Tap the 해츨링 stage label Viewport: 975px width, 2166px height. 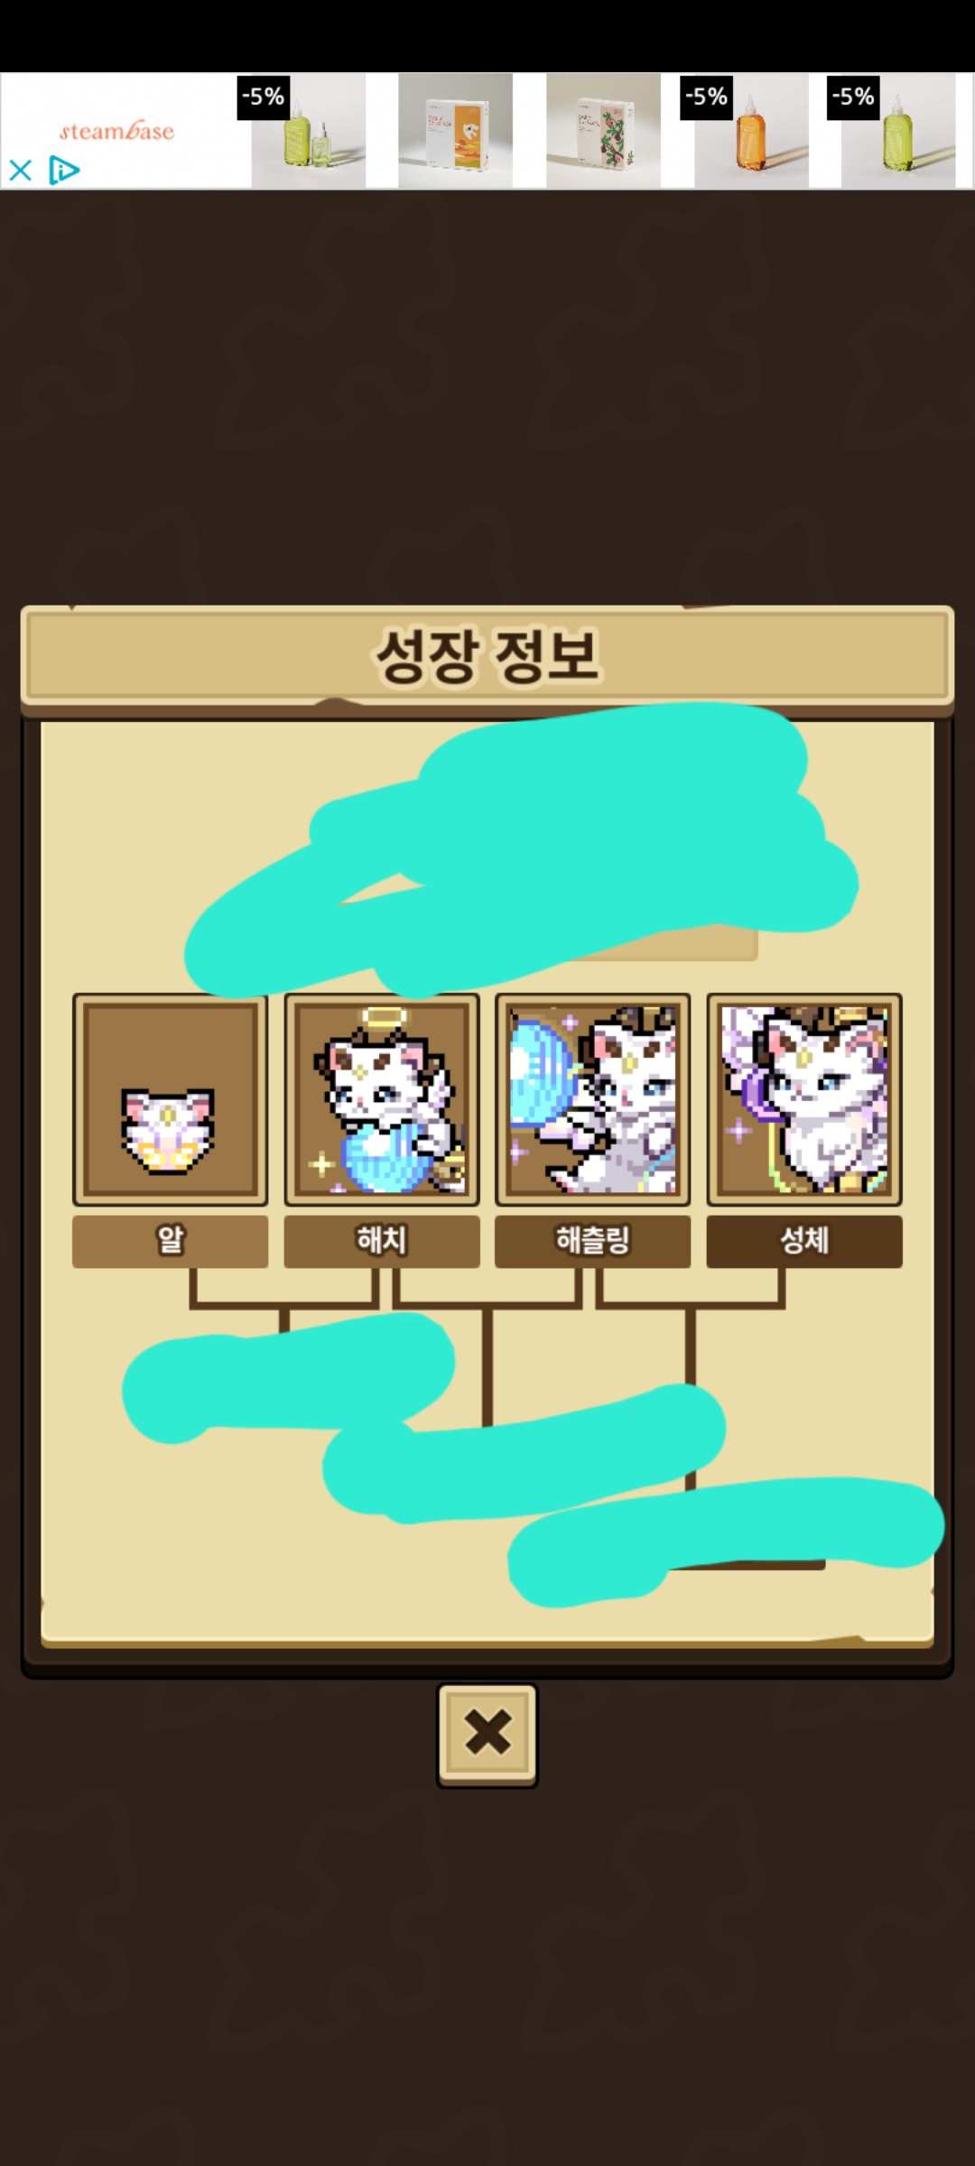tap(593, 1241)
